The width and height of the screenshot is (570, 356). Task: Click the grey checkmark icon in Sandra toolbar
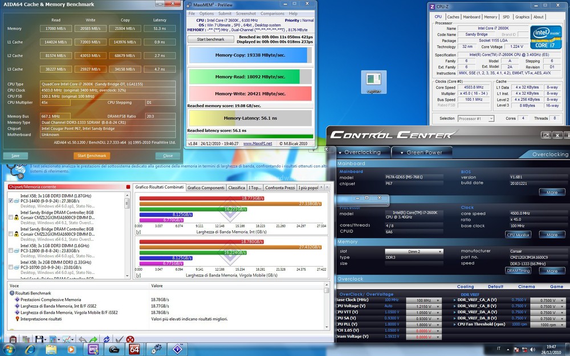click(x=119, y=339)
